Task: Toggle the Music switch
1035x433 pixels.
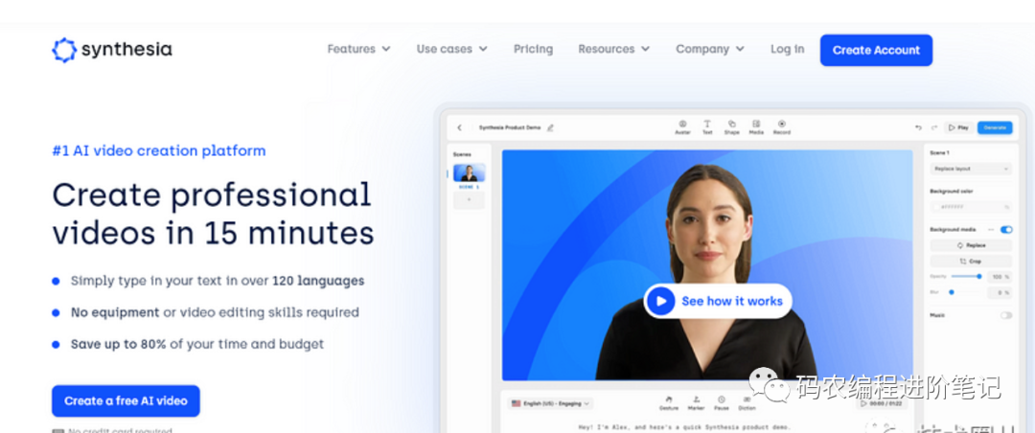Action: [1006, 315]
